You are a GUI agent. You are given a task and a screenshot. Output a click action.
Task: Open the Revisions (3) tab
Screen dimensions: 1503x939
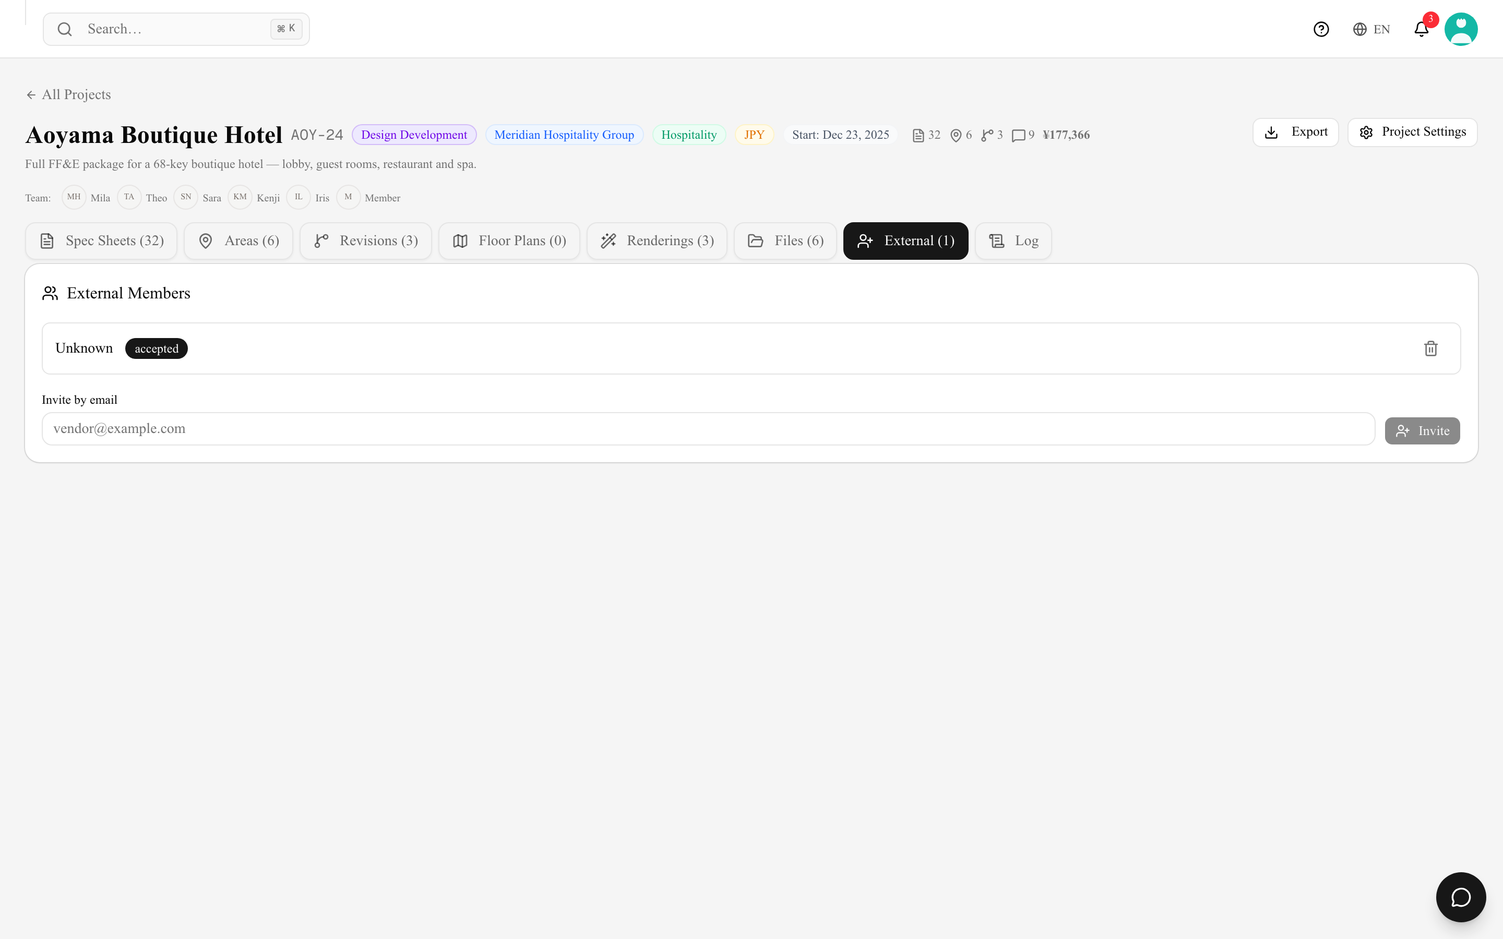click(x=366, y=241)
